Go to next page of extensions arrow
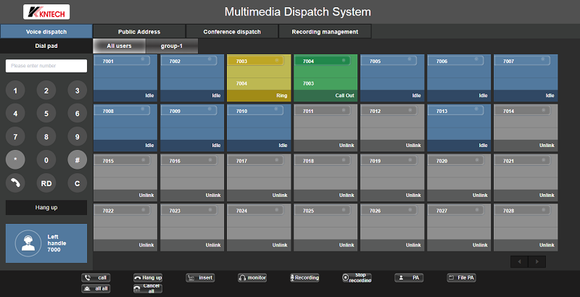 pos(536,262)
